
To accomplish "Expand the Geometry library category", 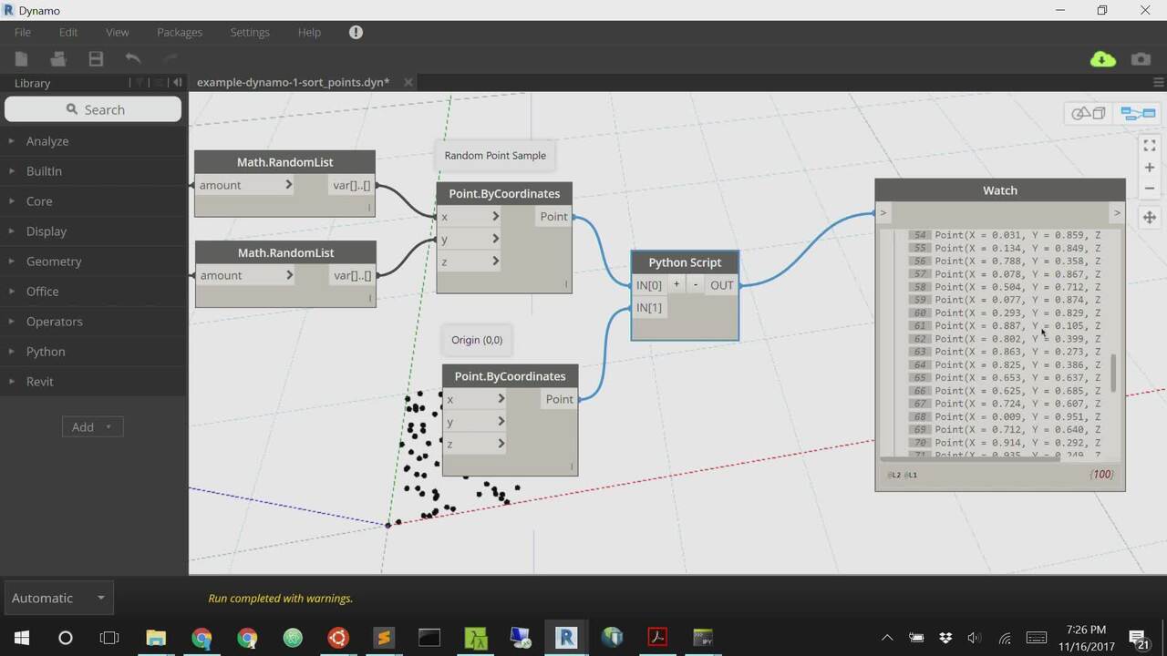I will pos(54,261).
